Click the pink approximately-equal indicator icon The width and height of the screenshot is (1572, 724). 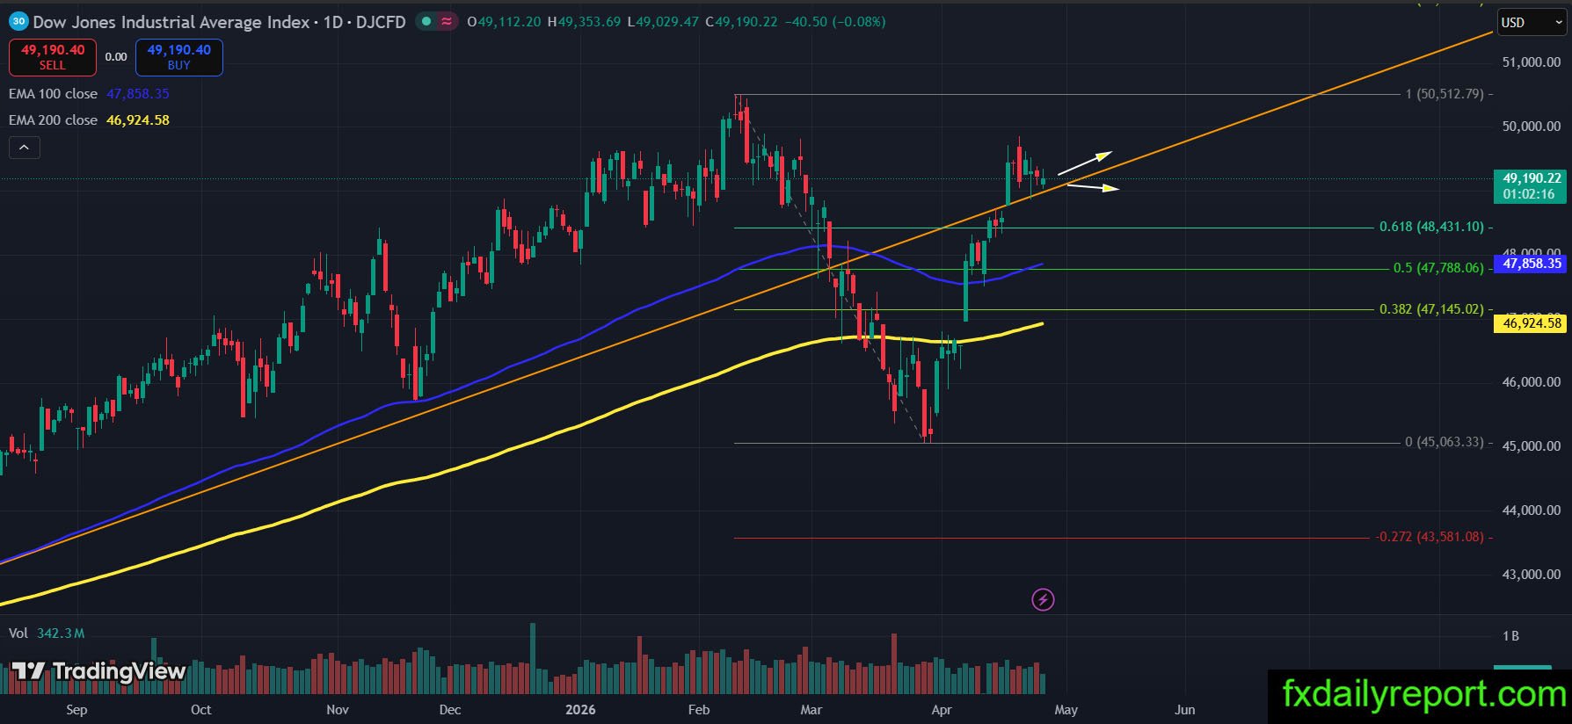coord(448,22)
